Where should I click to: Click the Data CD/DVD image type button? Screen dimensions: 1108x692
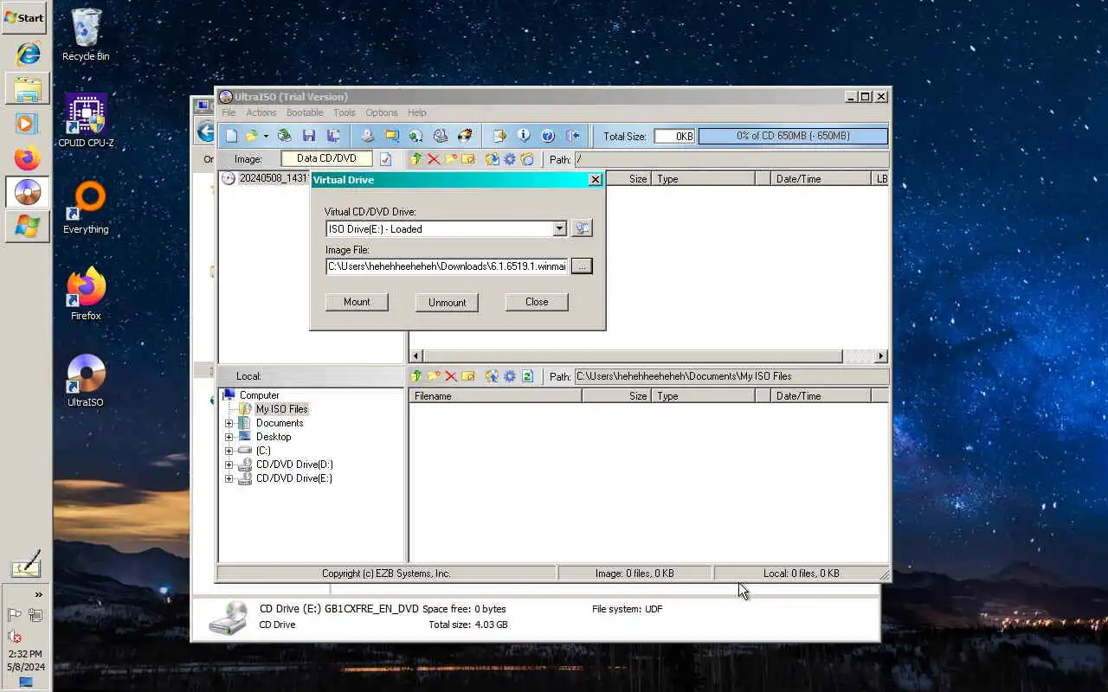pyautogui.click(x=326, y=159)
